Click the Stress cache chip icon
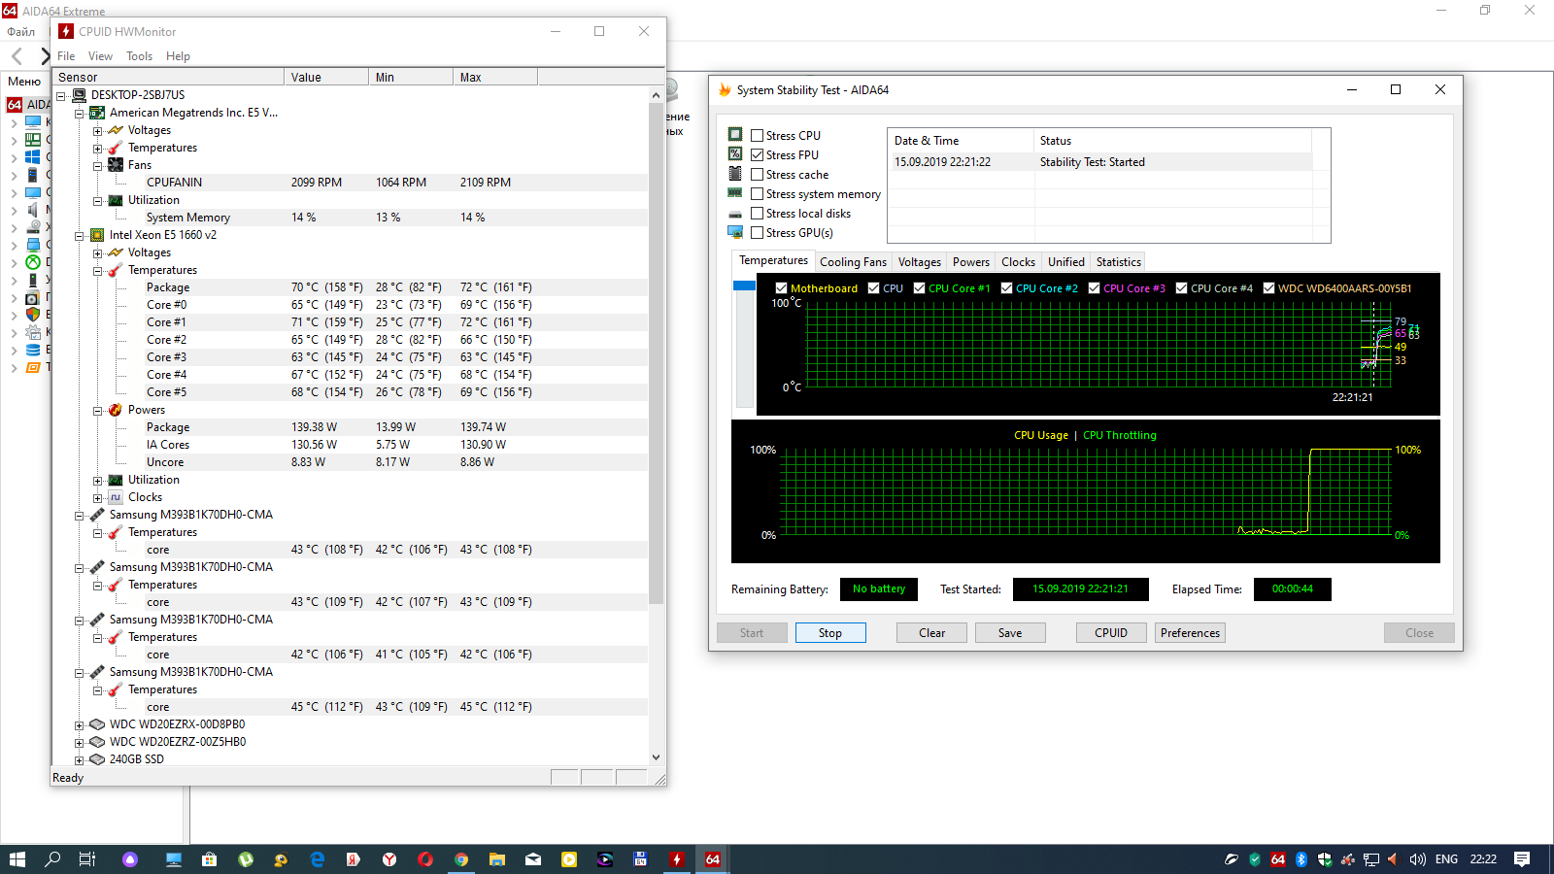Viewport: 1554px width, 874px height. tap(735, 174)
